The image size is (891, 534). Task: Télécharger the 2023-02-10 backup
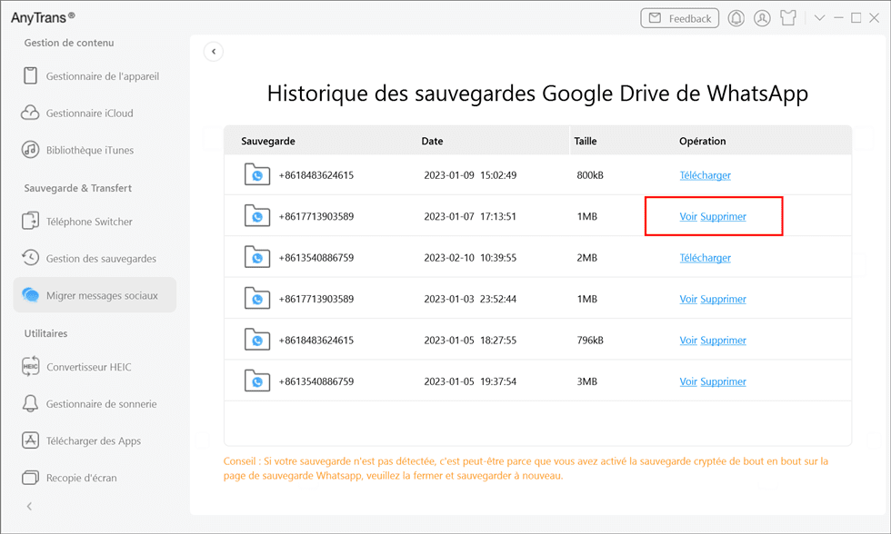tap(706, 258)
